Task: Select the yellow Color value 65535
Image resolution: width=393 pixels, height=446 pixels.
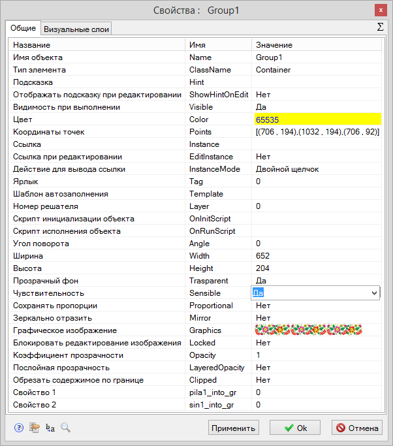Action: [x=317, y=119]
